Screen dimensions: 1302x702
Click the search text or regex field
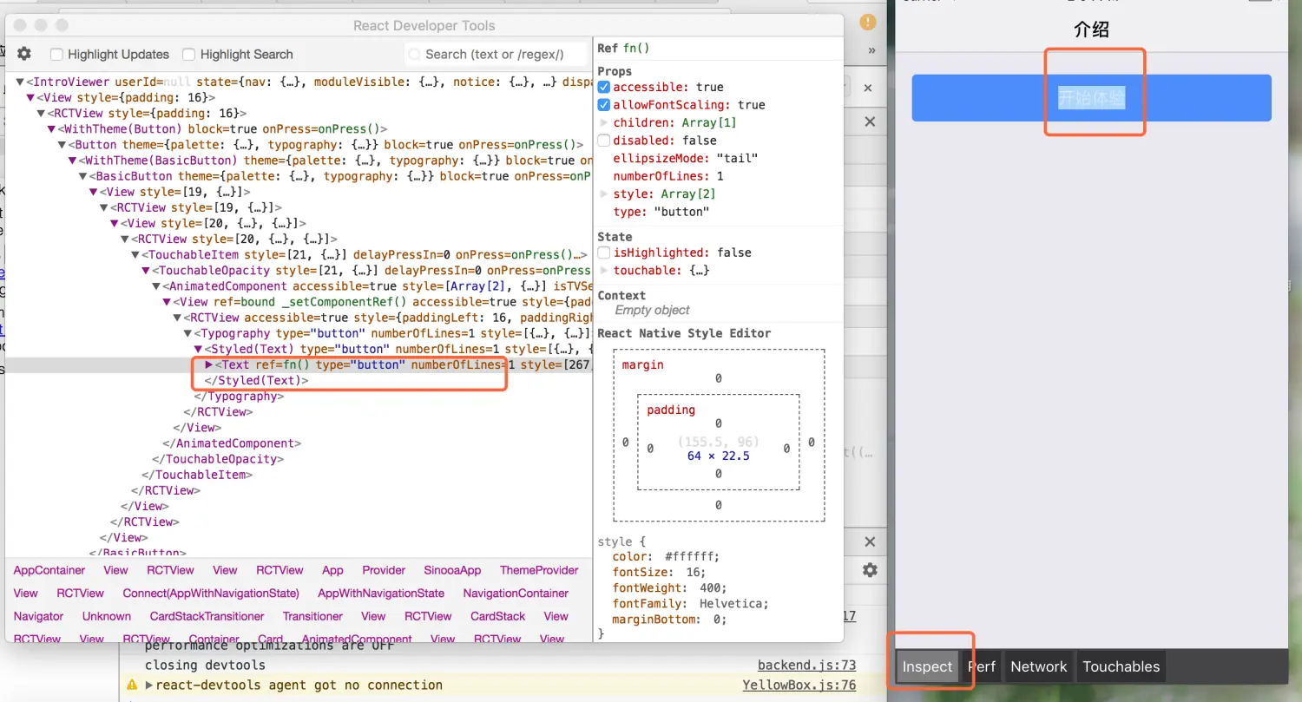click(x=497, y=54)
